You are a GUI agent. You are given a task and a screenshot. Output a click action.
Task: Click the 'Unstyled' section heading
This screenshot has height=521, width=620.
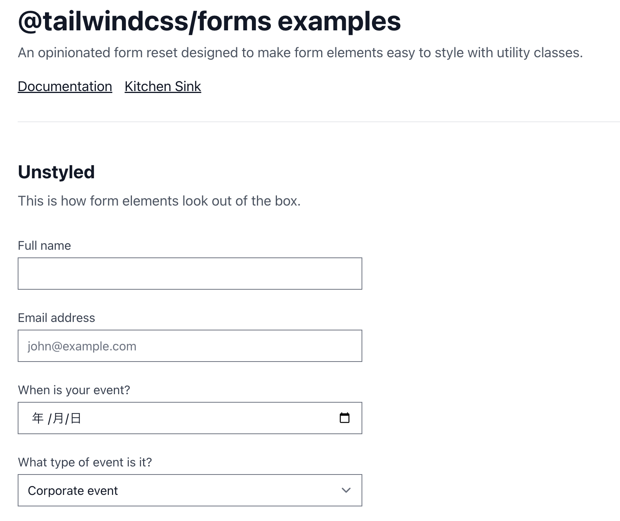56,172
